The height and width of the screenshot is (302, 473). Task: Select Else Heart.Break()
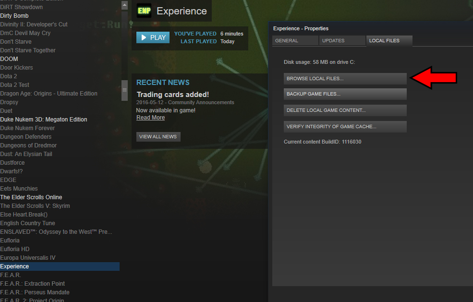point(24,215)
